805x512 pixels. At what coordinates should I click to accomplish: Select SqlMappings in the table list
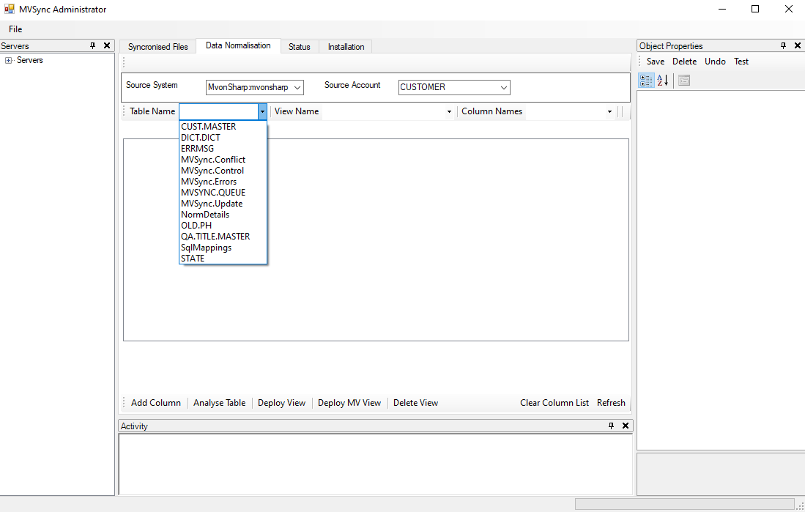223,248
